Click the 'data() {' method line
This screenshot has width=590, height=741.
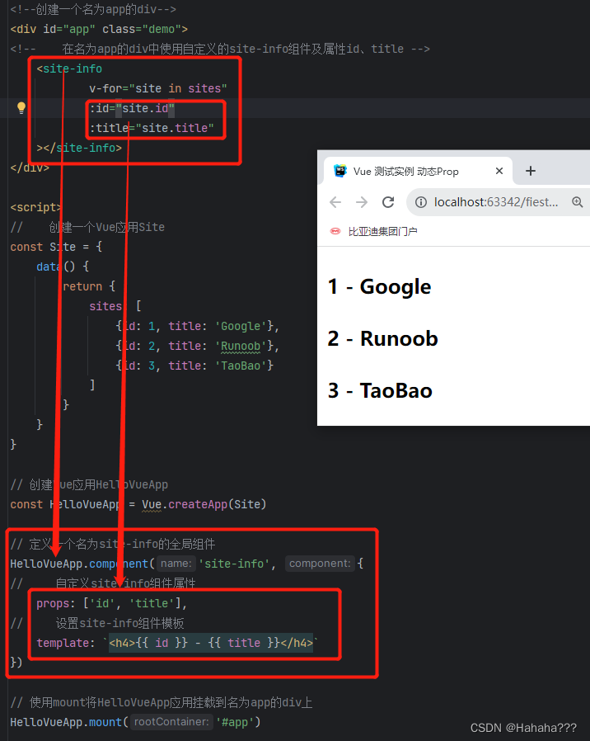coord(63,267)
